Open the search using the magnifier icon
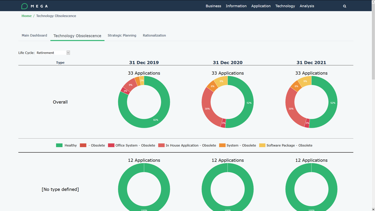375x211 pixels. coord(345,6)
